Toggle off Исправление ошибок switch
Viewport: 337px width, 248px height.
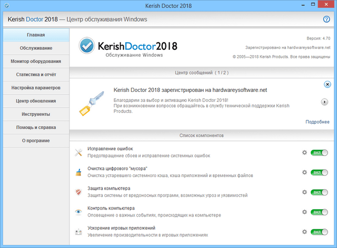pyautogui.click(x=319, y=152)
